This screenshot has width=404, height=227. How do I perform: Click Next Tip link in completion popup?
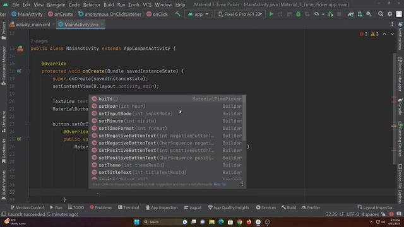point(220,184)
